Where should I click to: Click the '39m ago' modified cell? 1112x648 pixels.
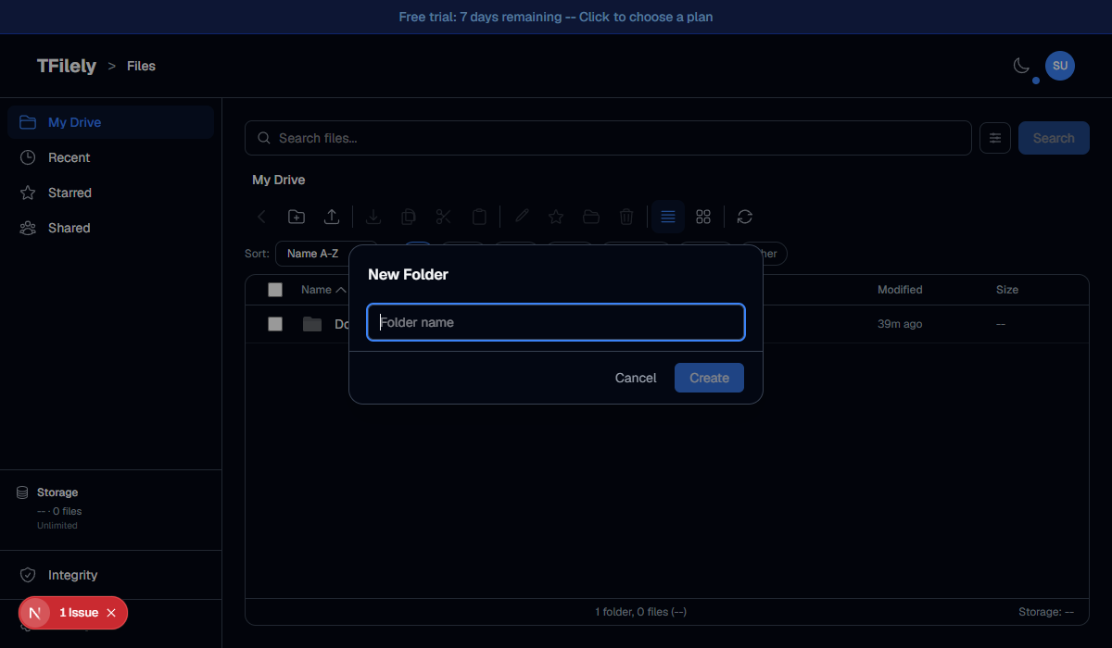tap(900, 324)
